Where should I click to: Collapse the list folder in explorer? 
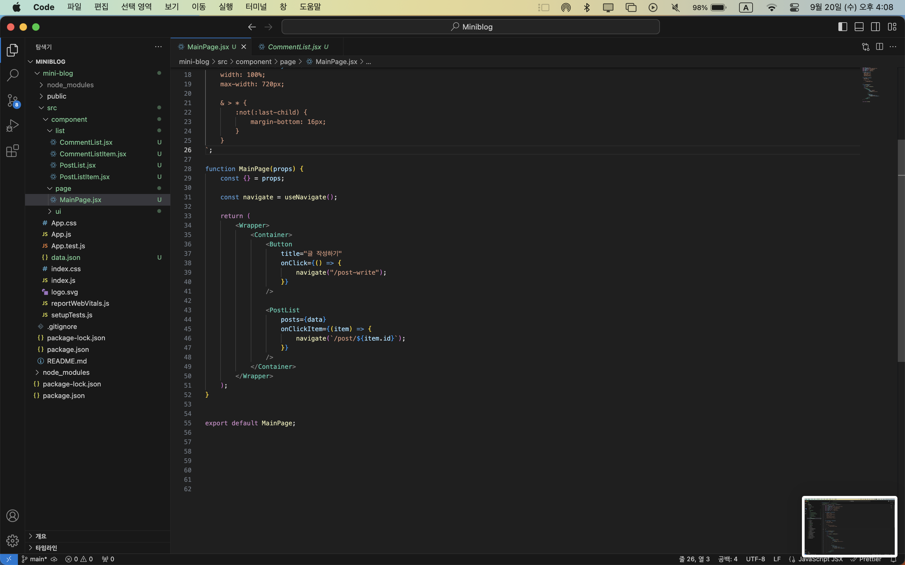pos(60,131)
